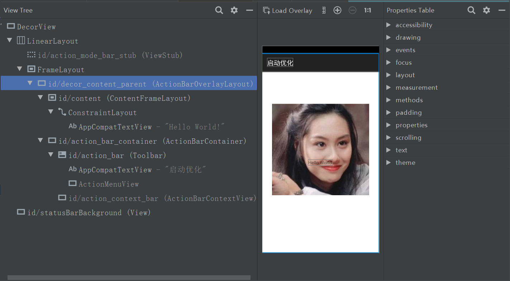This screenshot has height=281, width=510.
Task: Select id/decor_content_parent (ActionBarOverlayLayout)
Action: point(129,83)
